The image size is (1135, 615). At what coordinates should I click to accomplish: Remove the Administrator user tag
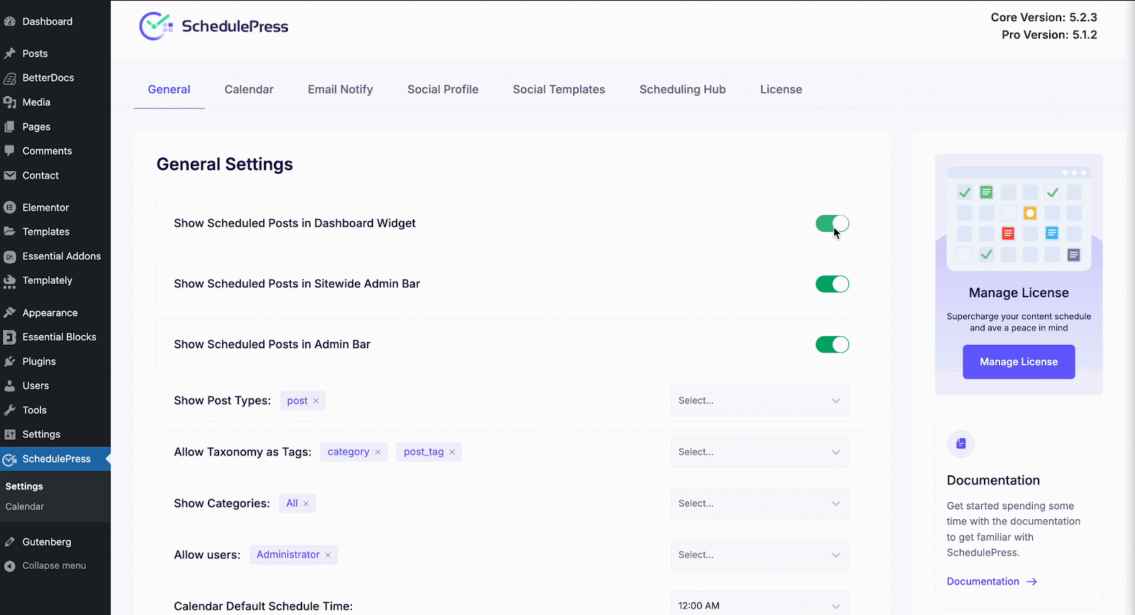pyautogui.click(x=328, y=555)
